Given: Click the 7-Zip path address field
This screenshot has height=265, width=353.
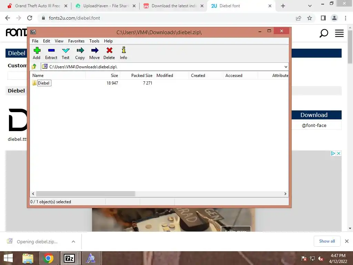Looking at the screenshot, I should pos(162,67).
